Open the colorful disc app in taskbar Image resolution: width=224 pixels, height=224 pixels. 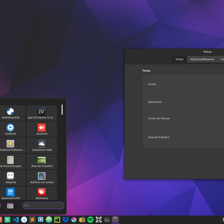74,220
